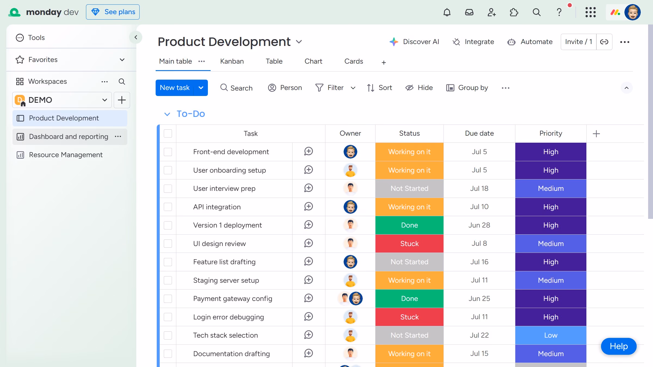This screenshot has height=367, width=653.
Task: Check the Payment gateway config row
Action: tap(168, 298)
